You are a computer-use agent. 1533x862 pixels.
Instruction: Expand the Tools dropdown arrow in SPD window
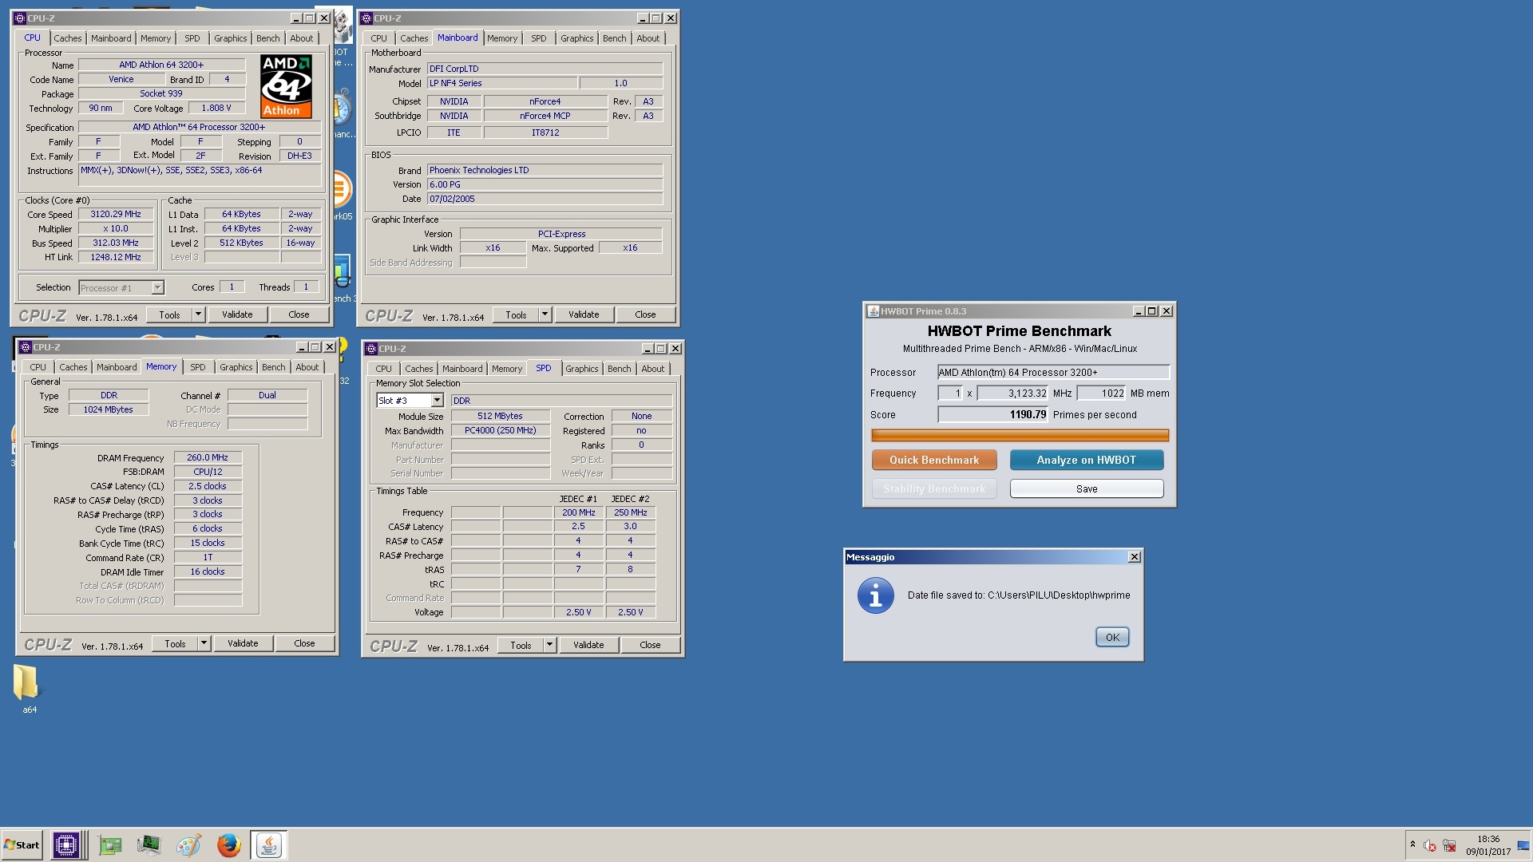point(549,645)
